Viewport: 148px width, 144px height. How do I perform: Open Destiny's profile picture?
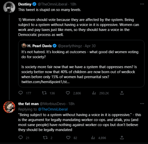[9, 7]
